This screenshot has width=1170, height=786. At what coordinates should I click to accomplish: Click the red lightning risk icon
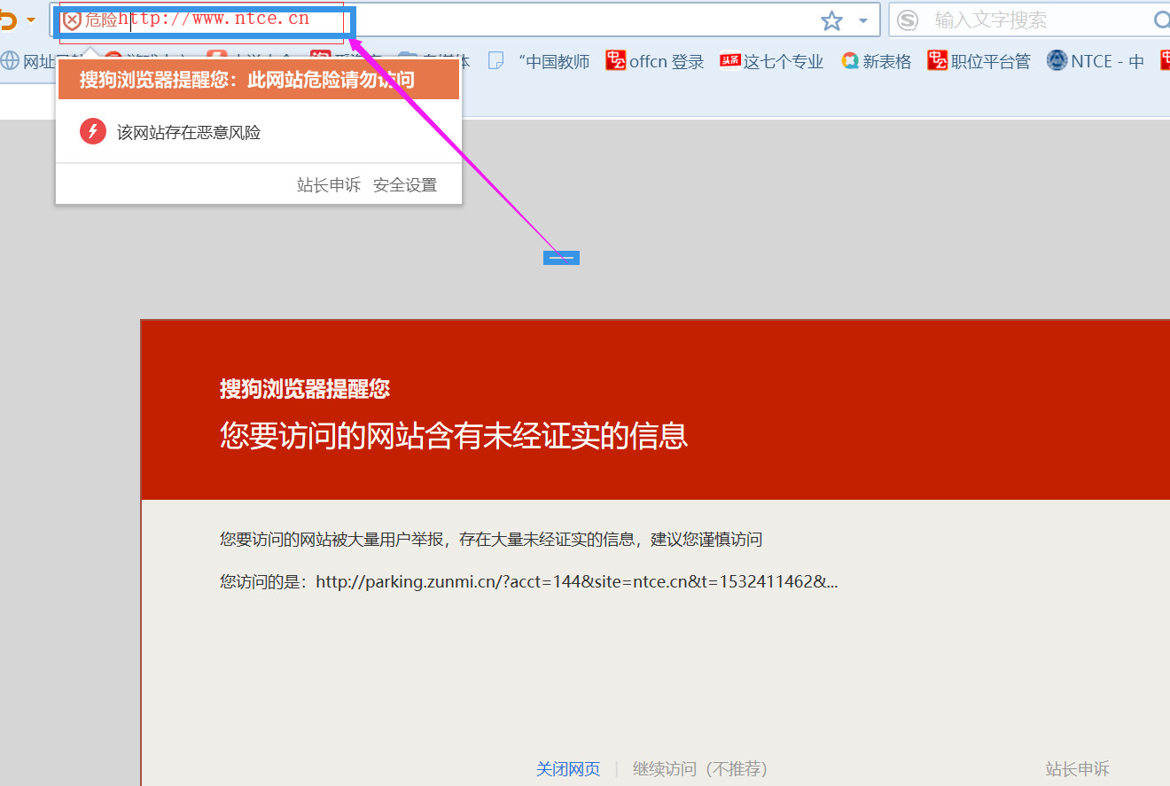(93, 132)
